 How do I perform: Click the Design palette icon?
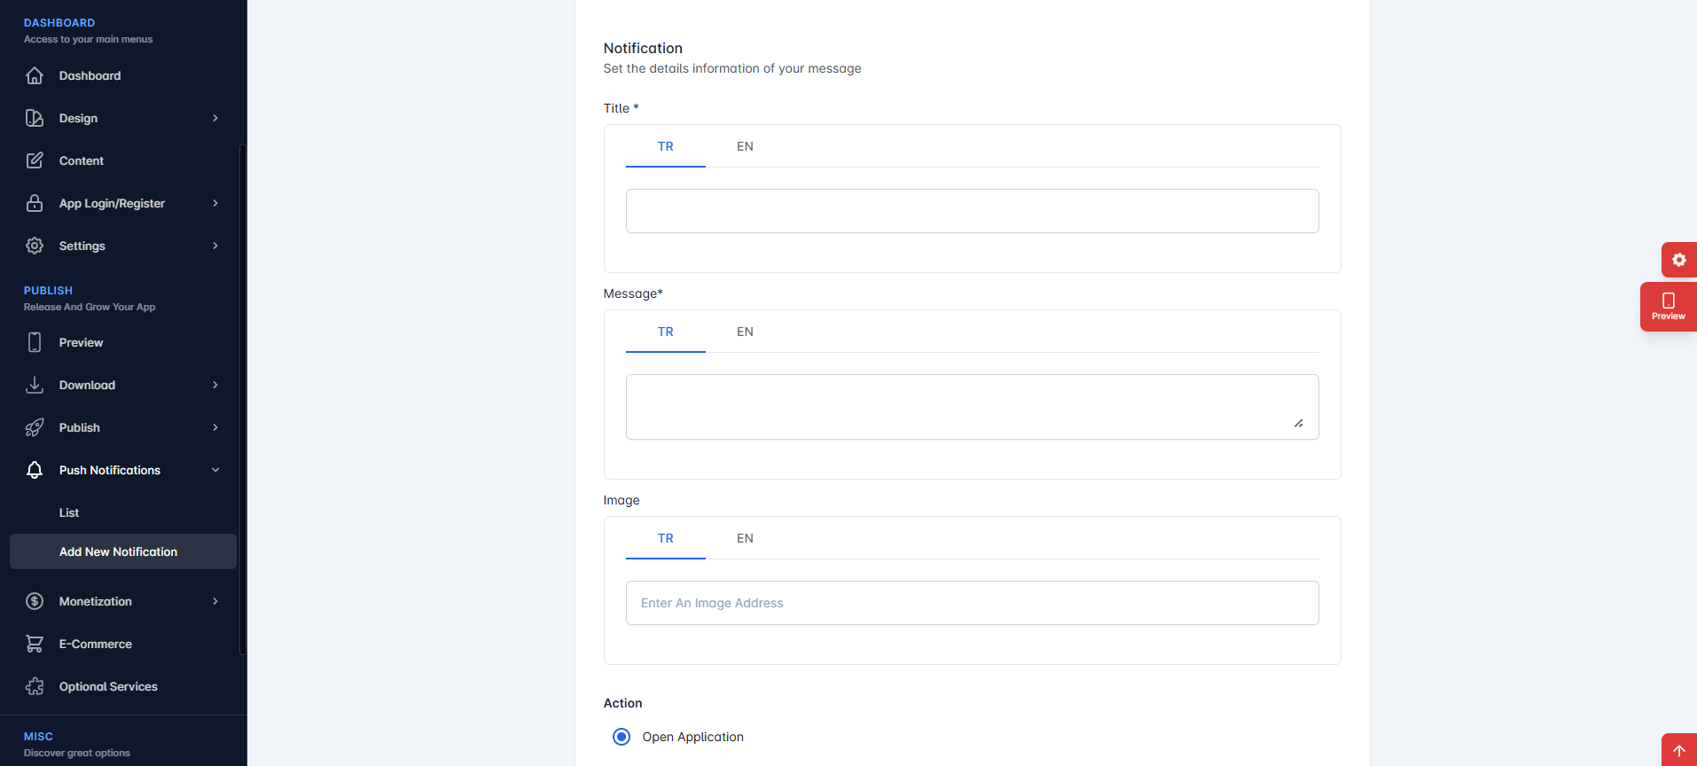pyautogui.click(x=35, y=118)
